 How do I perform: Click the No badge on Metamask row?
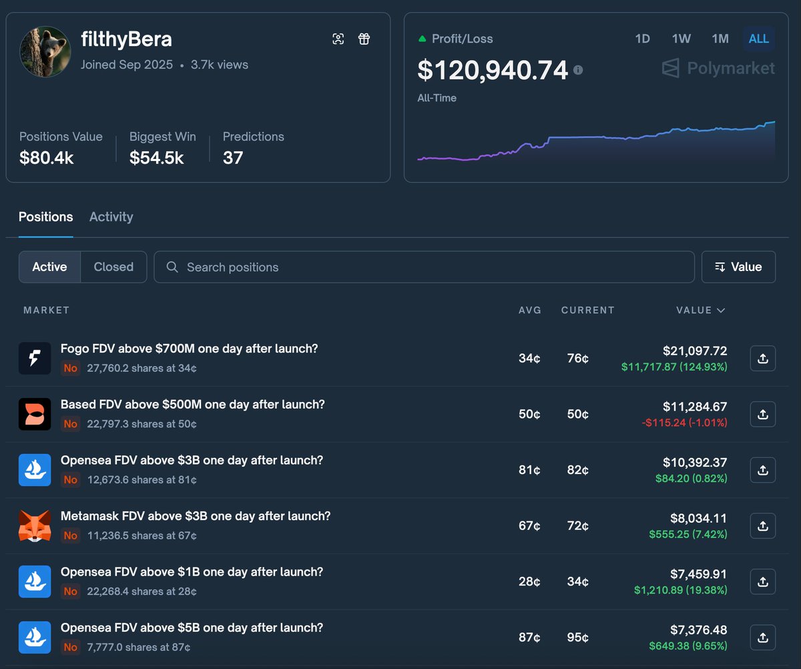click(70, 535)
